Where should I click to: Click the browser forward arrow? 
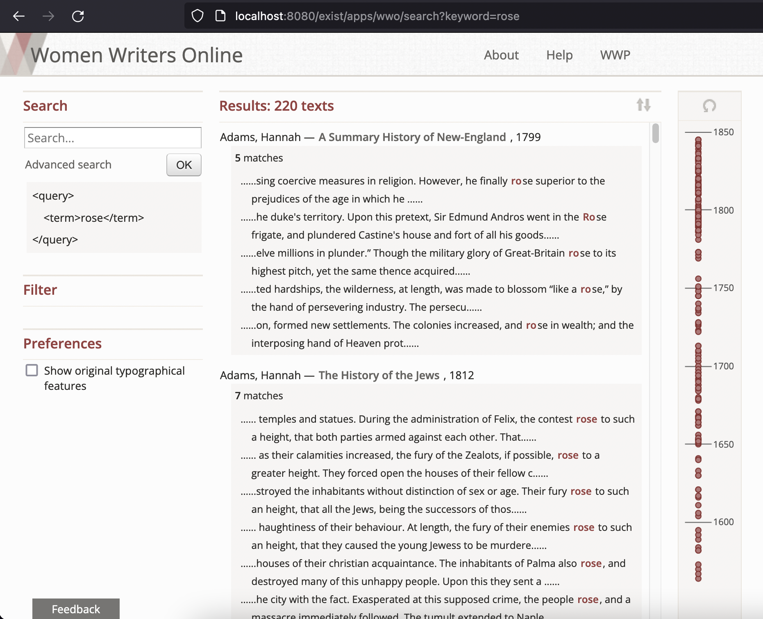(x=48, y=16)
